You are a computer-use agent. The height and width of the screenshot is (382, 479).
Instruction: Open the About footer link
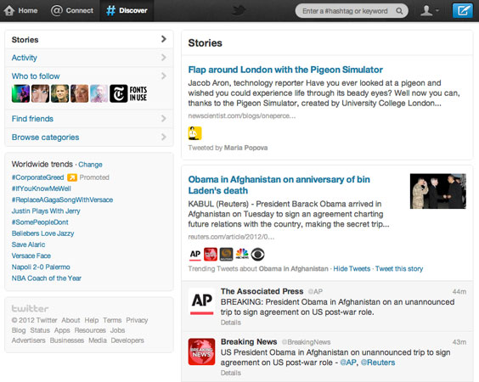pos(70,320)
